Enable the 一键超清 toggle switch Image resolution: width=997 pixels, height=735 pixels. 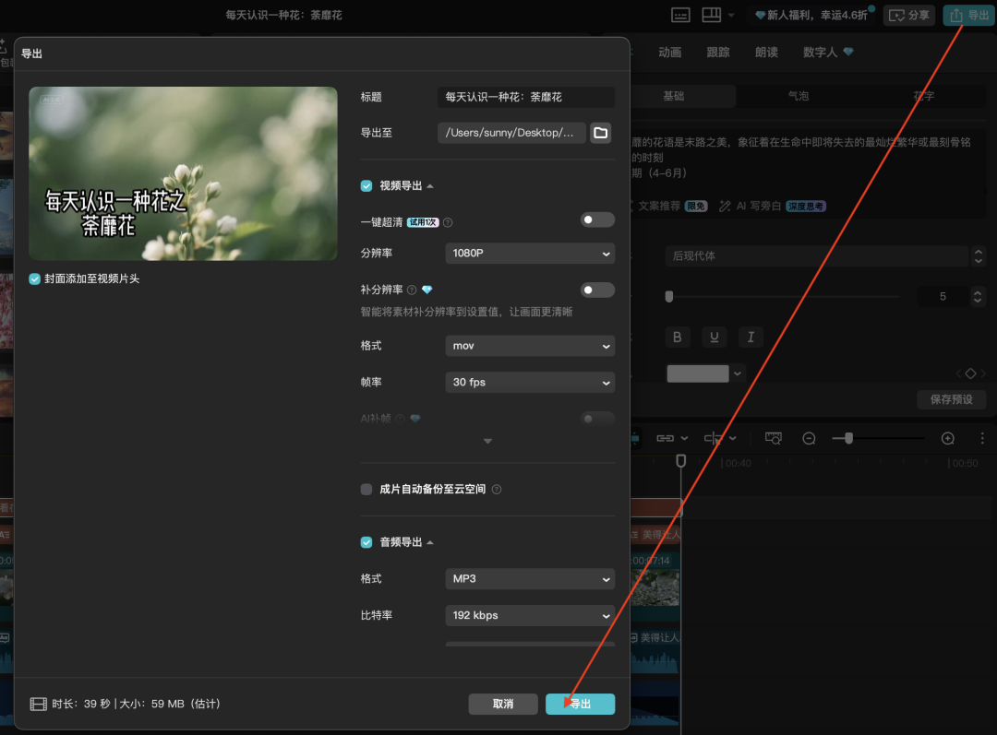point(597,219)
